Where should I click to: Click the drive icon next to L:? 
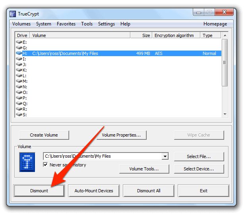point(19,75)
